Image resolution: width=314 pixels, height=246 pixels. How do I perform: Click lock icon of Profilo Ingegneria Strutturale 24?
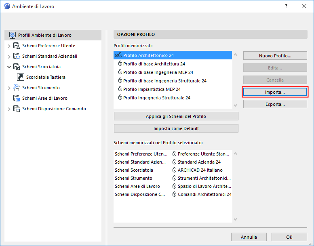(120, 97)
